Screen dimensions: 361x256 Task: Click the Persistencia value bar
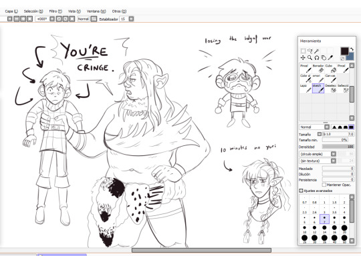(338, 179)
